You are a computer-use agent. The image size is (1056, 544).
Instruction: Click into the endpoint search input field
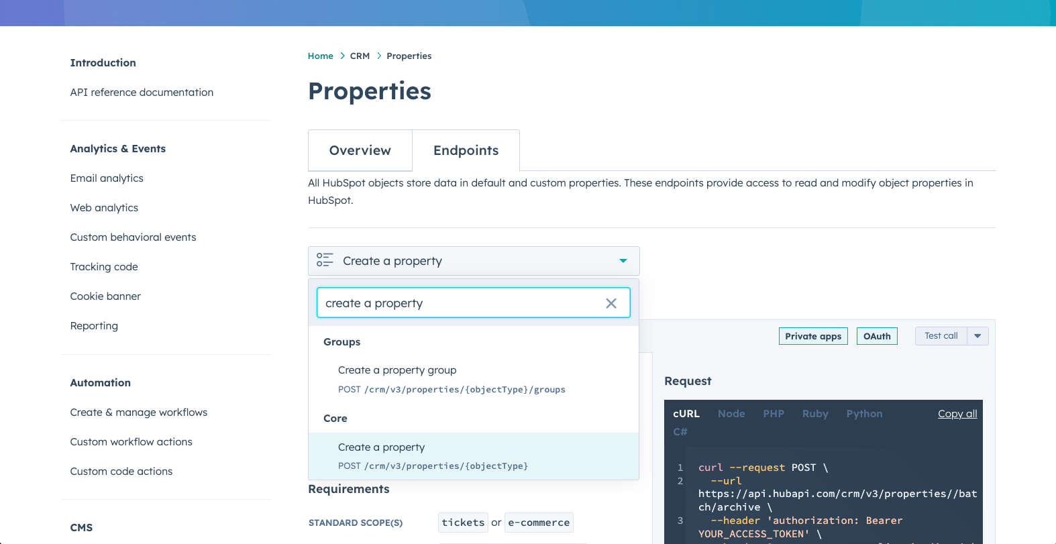[x=456, y=303]
